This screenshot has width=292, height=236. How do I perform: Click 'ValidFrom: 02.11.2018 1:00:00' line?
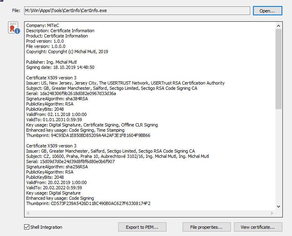pos(56,114)
